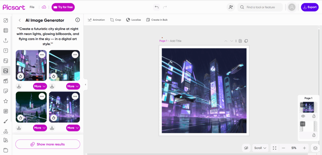Select the Crop tool

coord(116,20)
